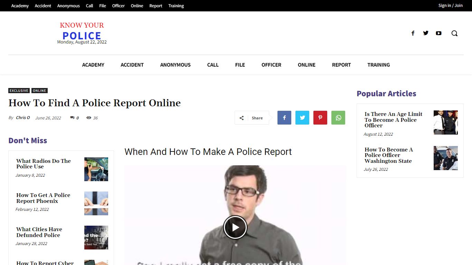Click the views eye icon
This screenshot has width=472, height=265.
tap(89, 118)
